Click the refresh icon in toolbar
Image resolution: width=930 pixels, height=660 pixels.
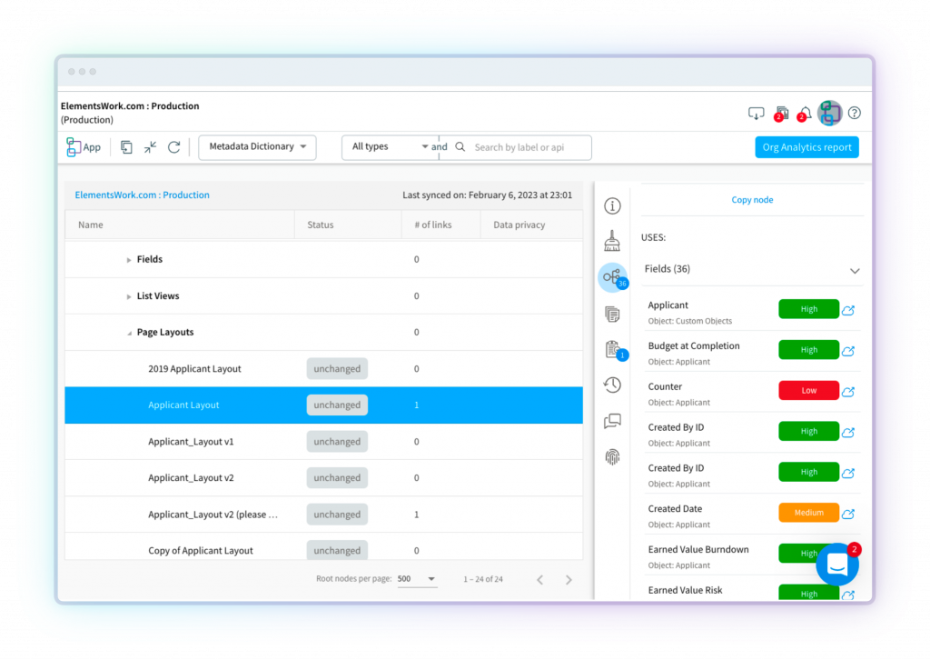174,147
